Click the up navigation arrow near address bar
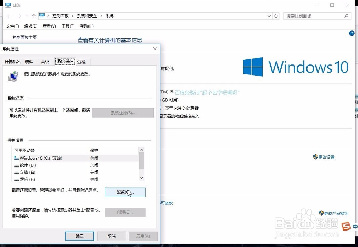 click(x=33, y=16)
